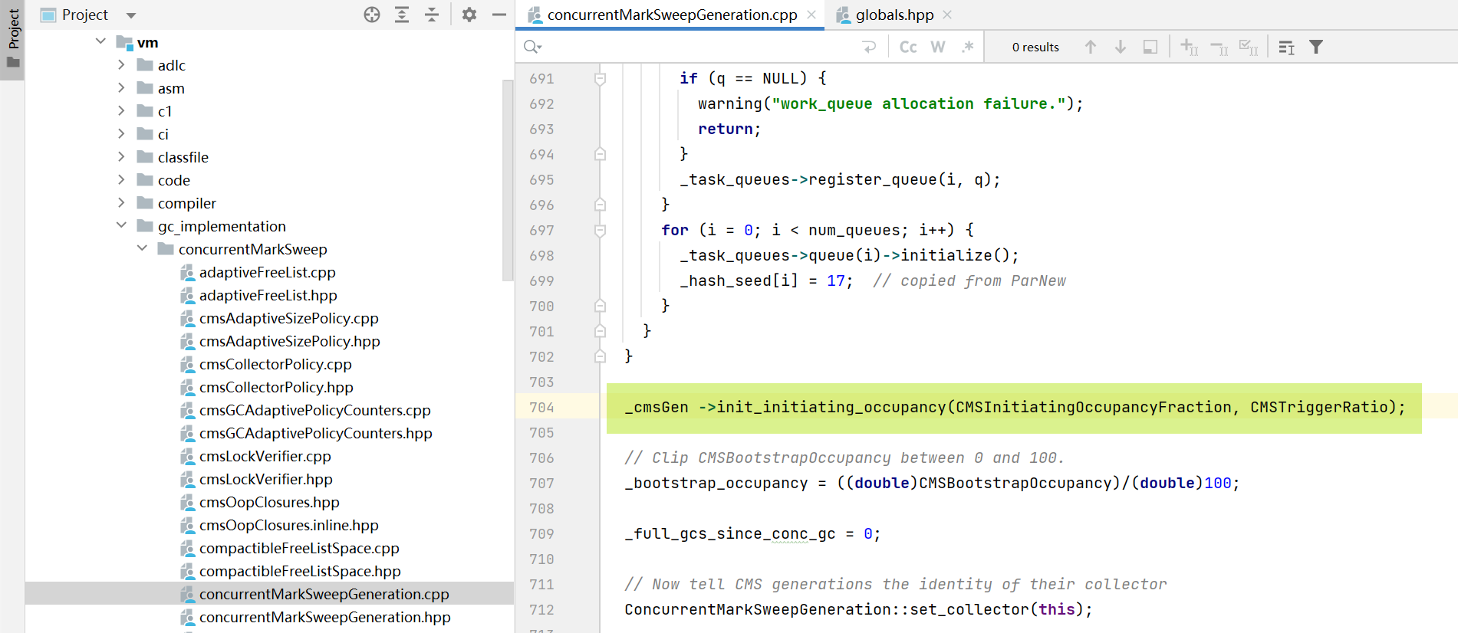The height and width of the screenshot is (633, 1458).
Task: Click the search text input field
Action: [x=702, y=48]
